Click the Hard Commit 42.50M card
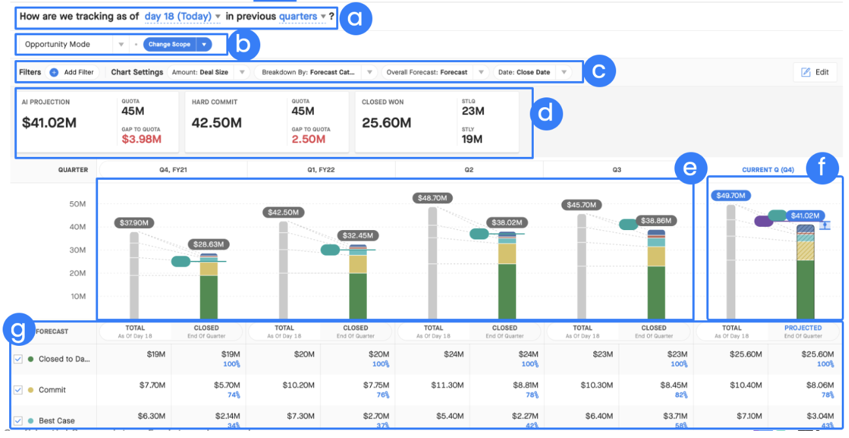849x438 pixels. (x=267, y=122)
